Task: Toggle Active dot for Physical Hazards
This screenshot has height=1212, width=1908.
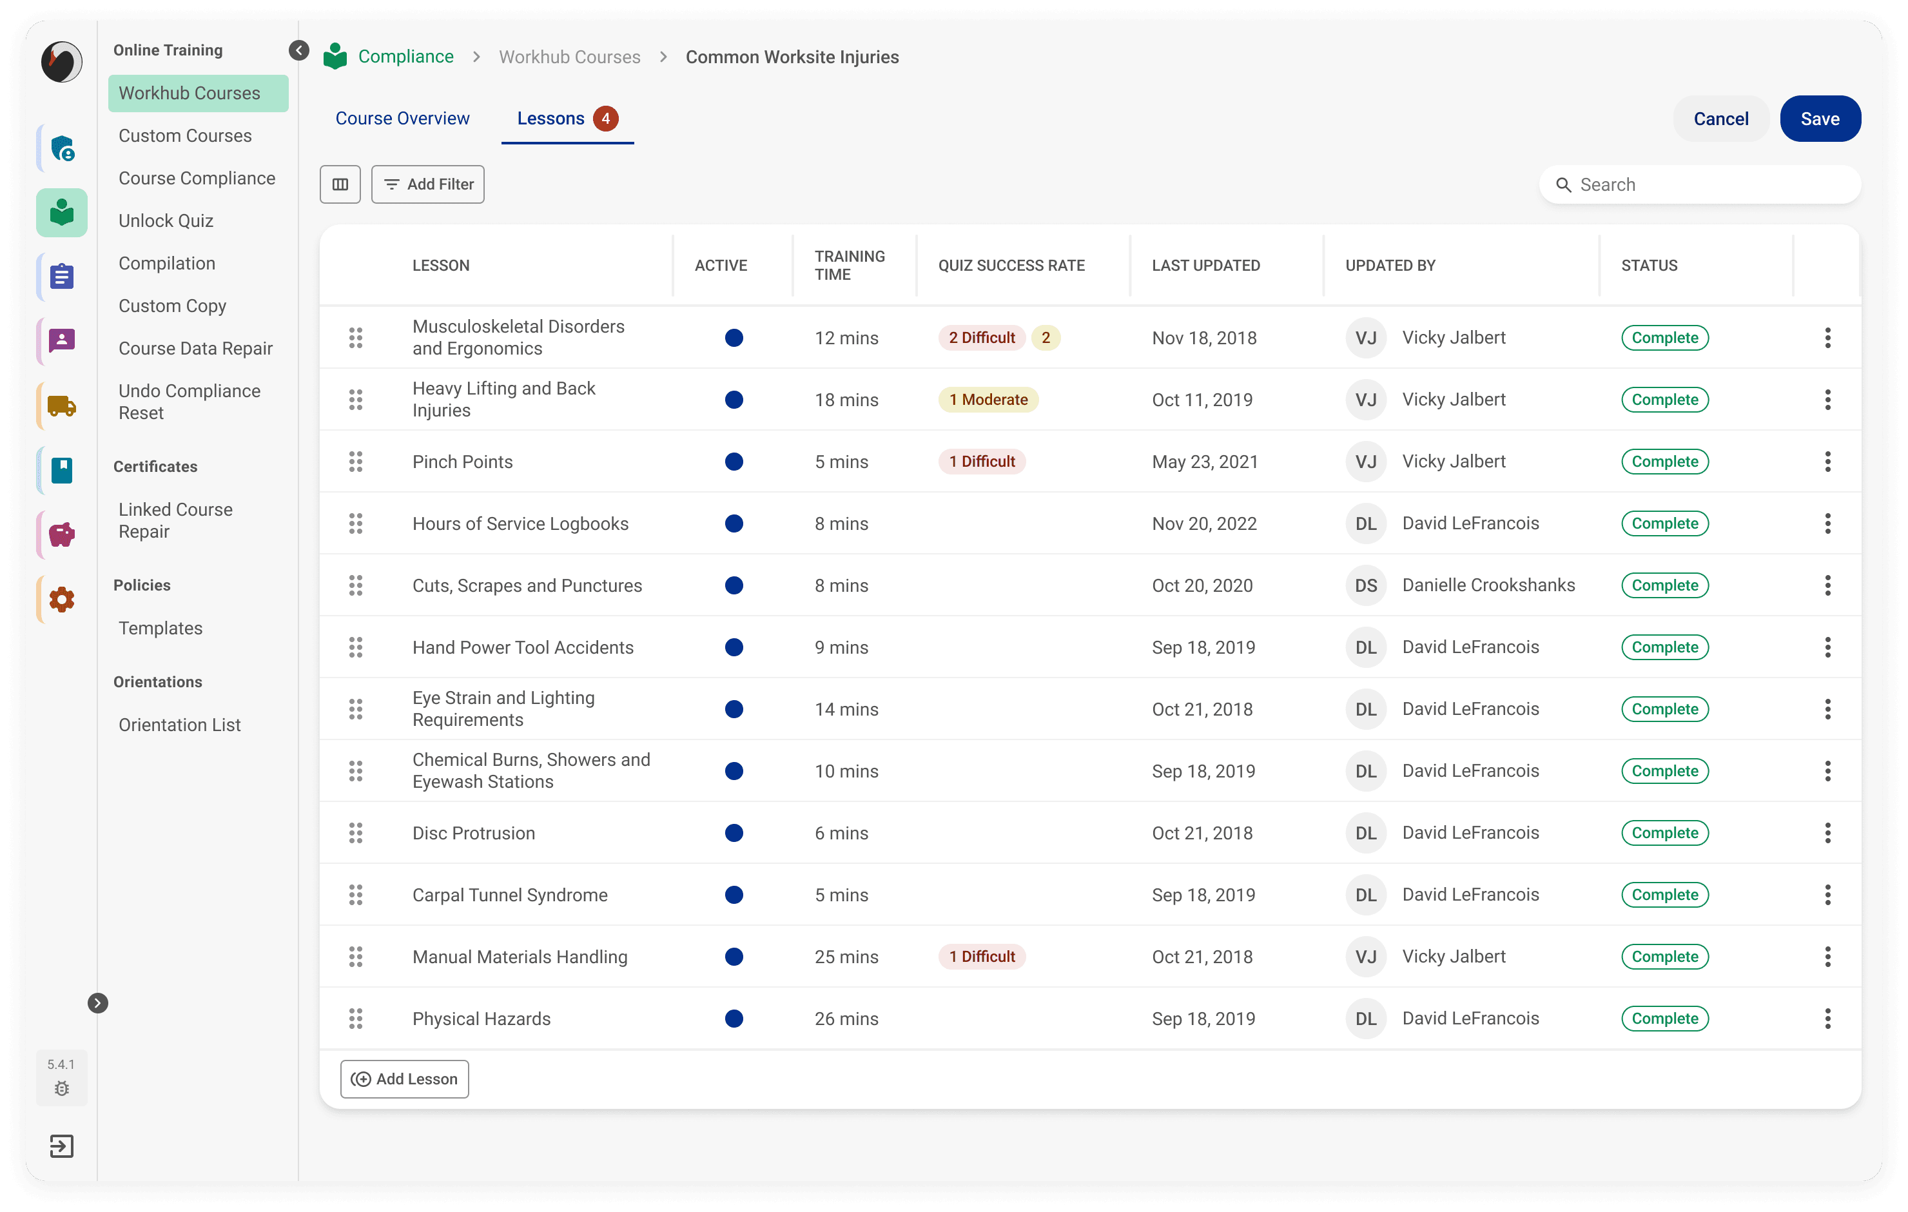Action: (x=734, y=1018)
